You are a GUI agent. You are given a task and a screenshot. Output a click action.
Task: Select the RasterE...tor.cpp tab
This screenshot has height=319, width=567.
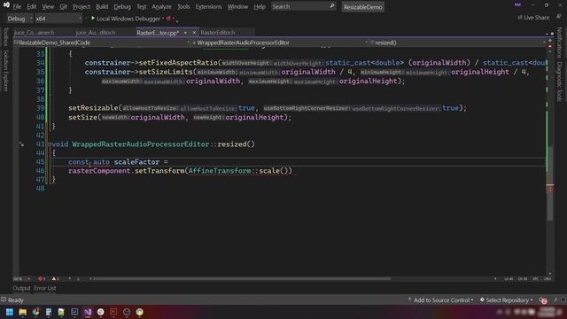click(x=158, y=33)
